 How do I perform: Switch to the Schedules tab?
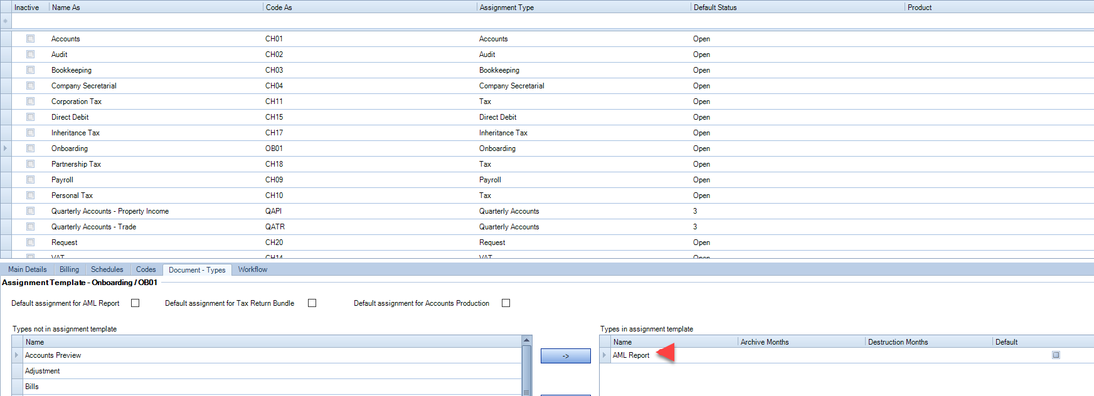[107, 269]
